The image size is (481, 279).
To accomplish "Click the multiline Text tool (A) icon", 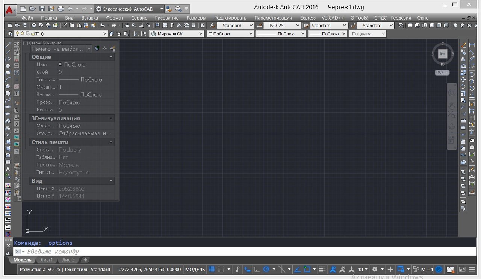I will coord(8,170).
